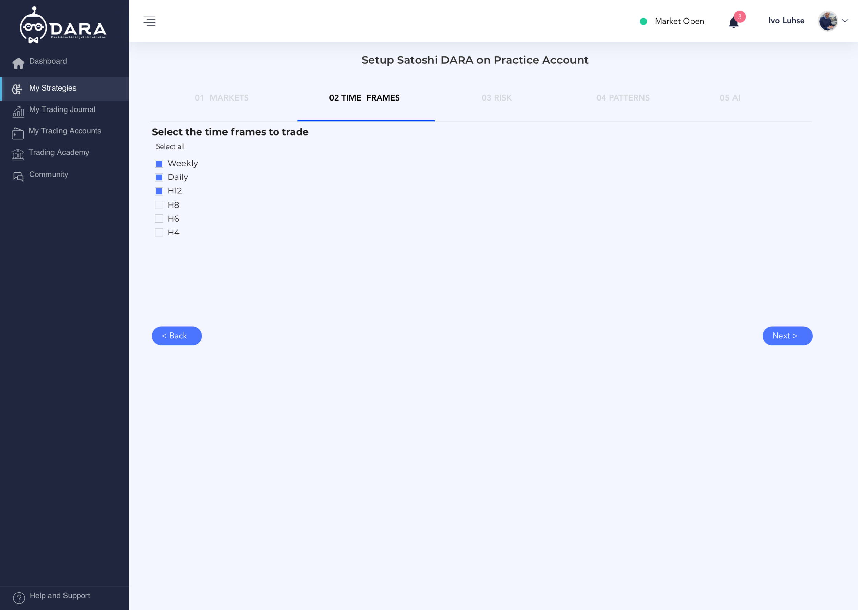
Task: Check the H4 time frame checkbox
Action: (x=159, y=233)
